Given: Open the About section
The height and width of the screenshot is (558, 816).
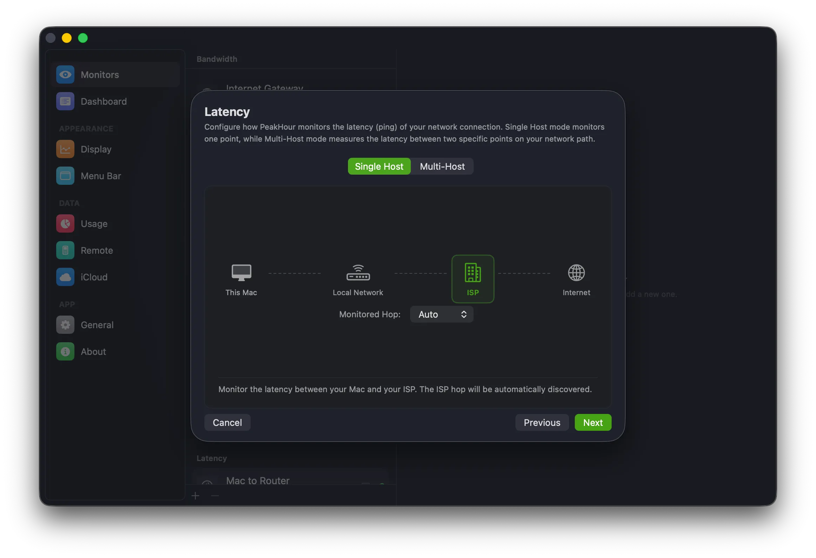Looking at the screenshot, I should click(x=115, y=351).
